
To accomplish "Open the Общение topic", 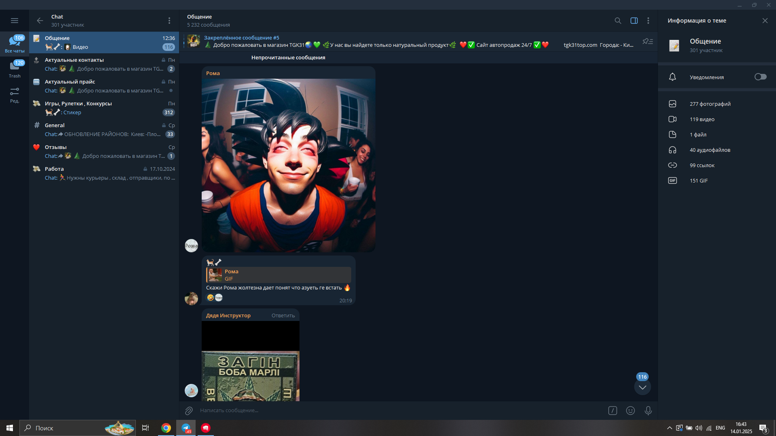I will point(104,42).
